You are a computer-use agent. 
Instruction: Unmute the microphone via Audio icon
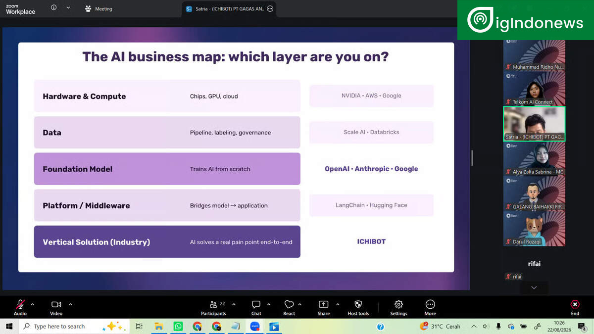(20, 304)
